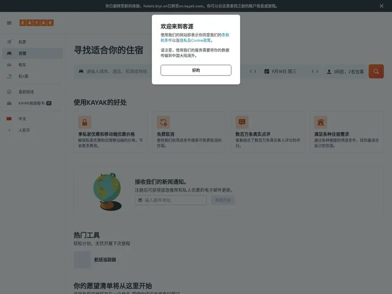Viewport: 392px width, 294px height.
Task: Click the refresh icon on 免费取消 card
Action: click(x=163, y=122)
